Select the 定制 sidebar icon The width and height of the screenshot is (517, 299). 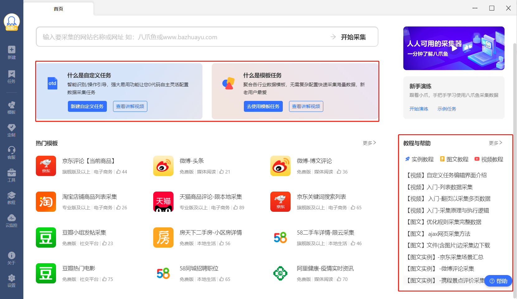12,130
